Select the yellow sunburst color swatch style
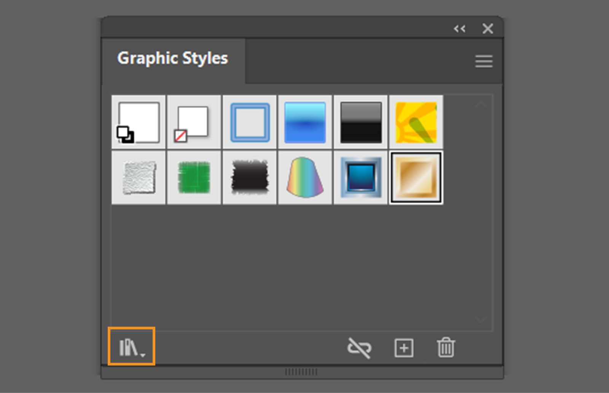Image resolution: width=609 pixels, height=393 pixels. click(416, 122)
